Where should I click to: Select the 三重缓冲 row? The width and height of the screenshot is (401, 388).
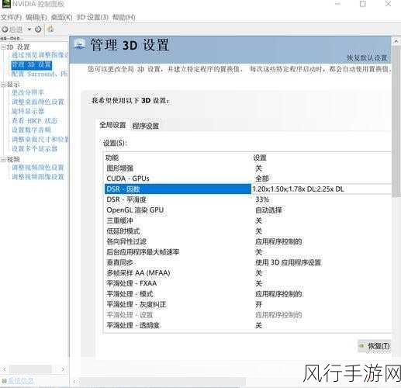click(247, 220)
